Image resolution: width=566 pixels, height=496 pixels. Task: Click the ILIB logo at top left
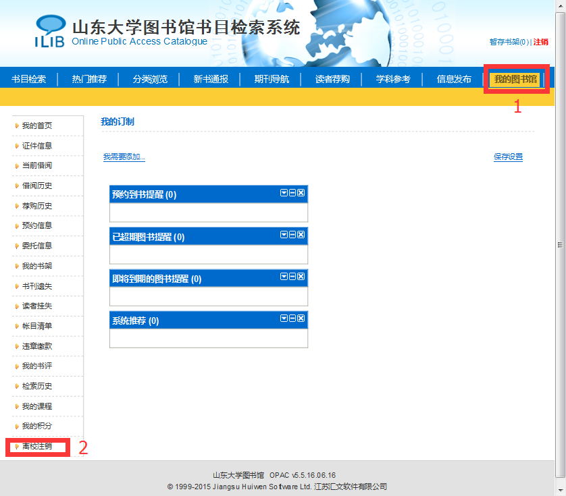[x=50, y=32]
